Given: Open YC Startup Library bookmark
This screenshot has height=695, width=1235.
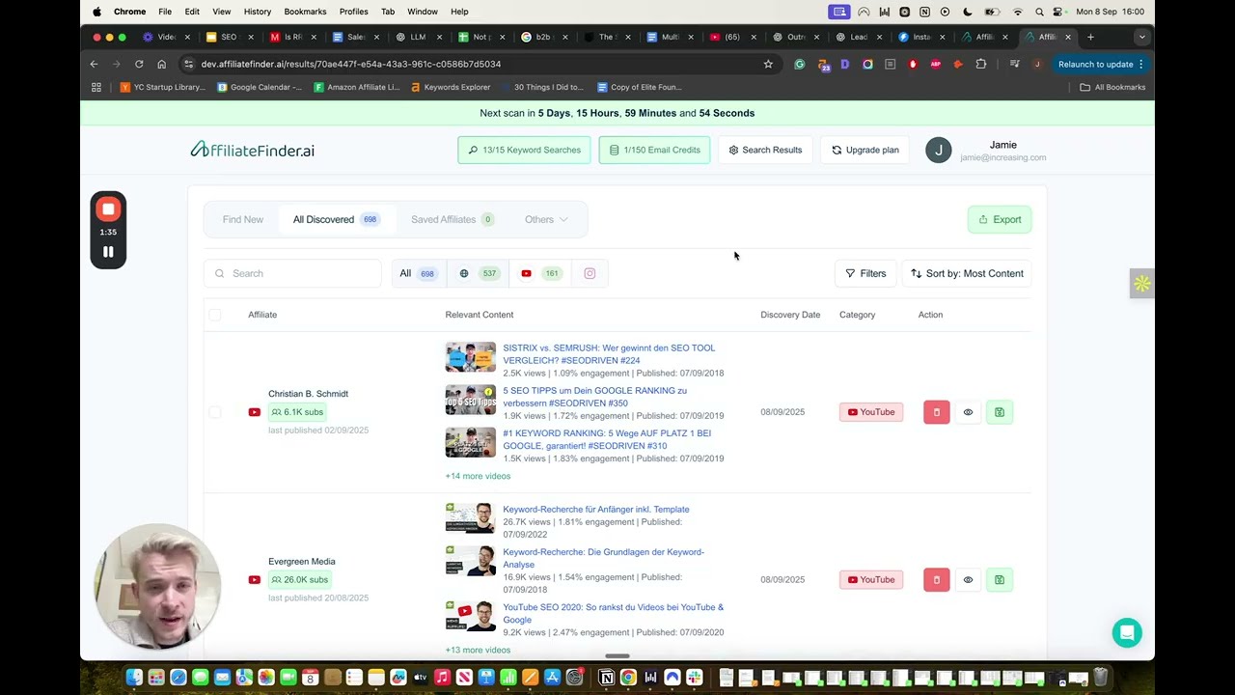Looking at the screenshot, I should point(162,87).
